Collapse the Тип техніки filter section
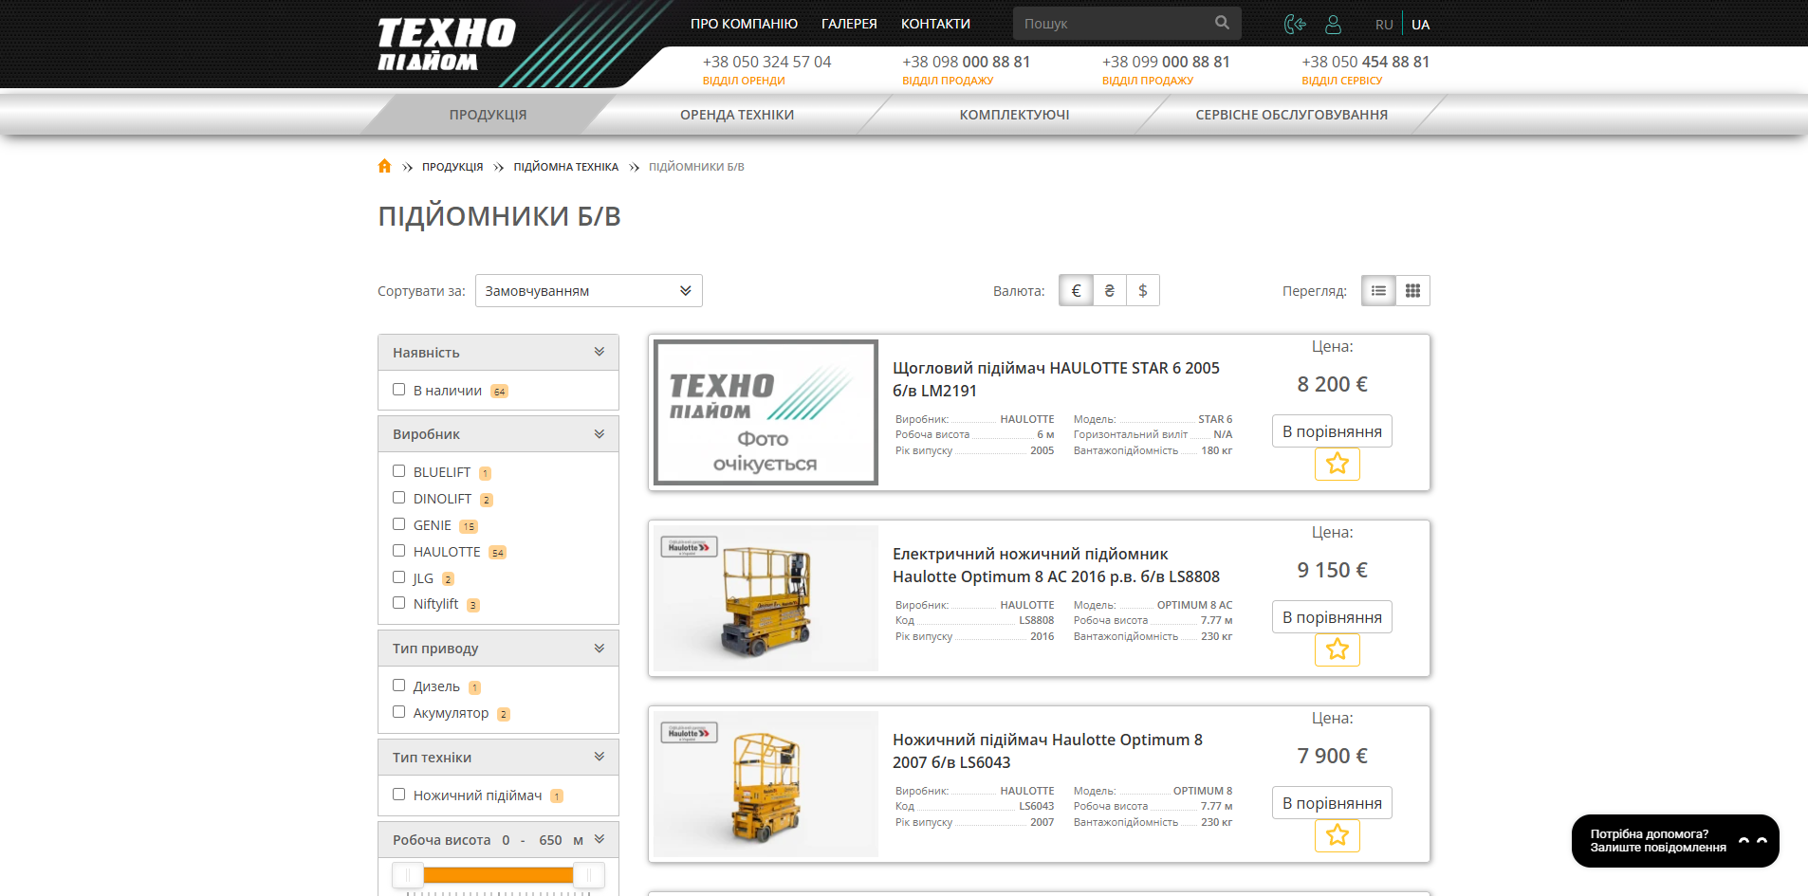Screen dimensions: 1808x896 pyautogui.click(x=600, y=757)
